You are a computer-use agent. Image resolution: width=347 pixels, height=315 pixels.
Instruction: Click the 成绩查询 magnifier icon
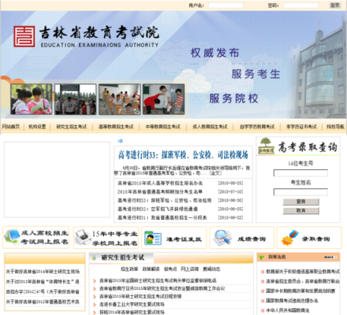point(222,238)
